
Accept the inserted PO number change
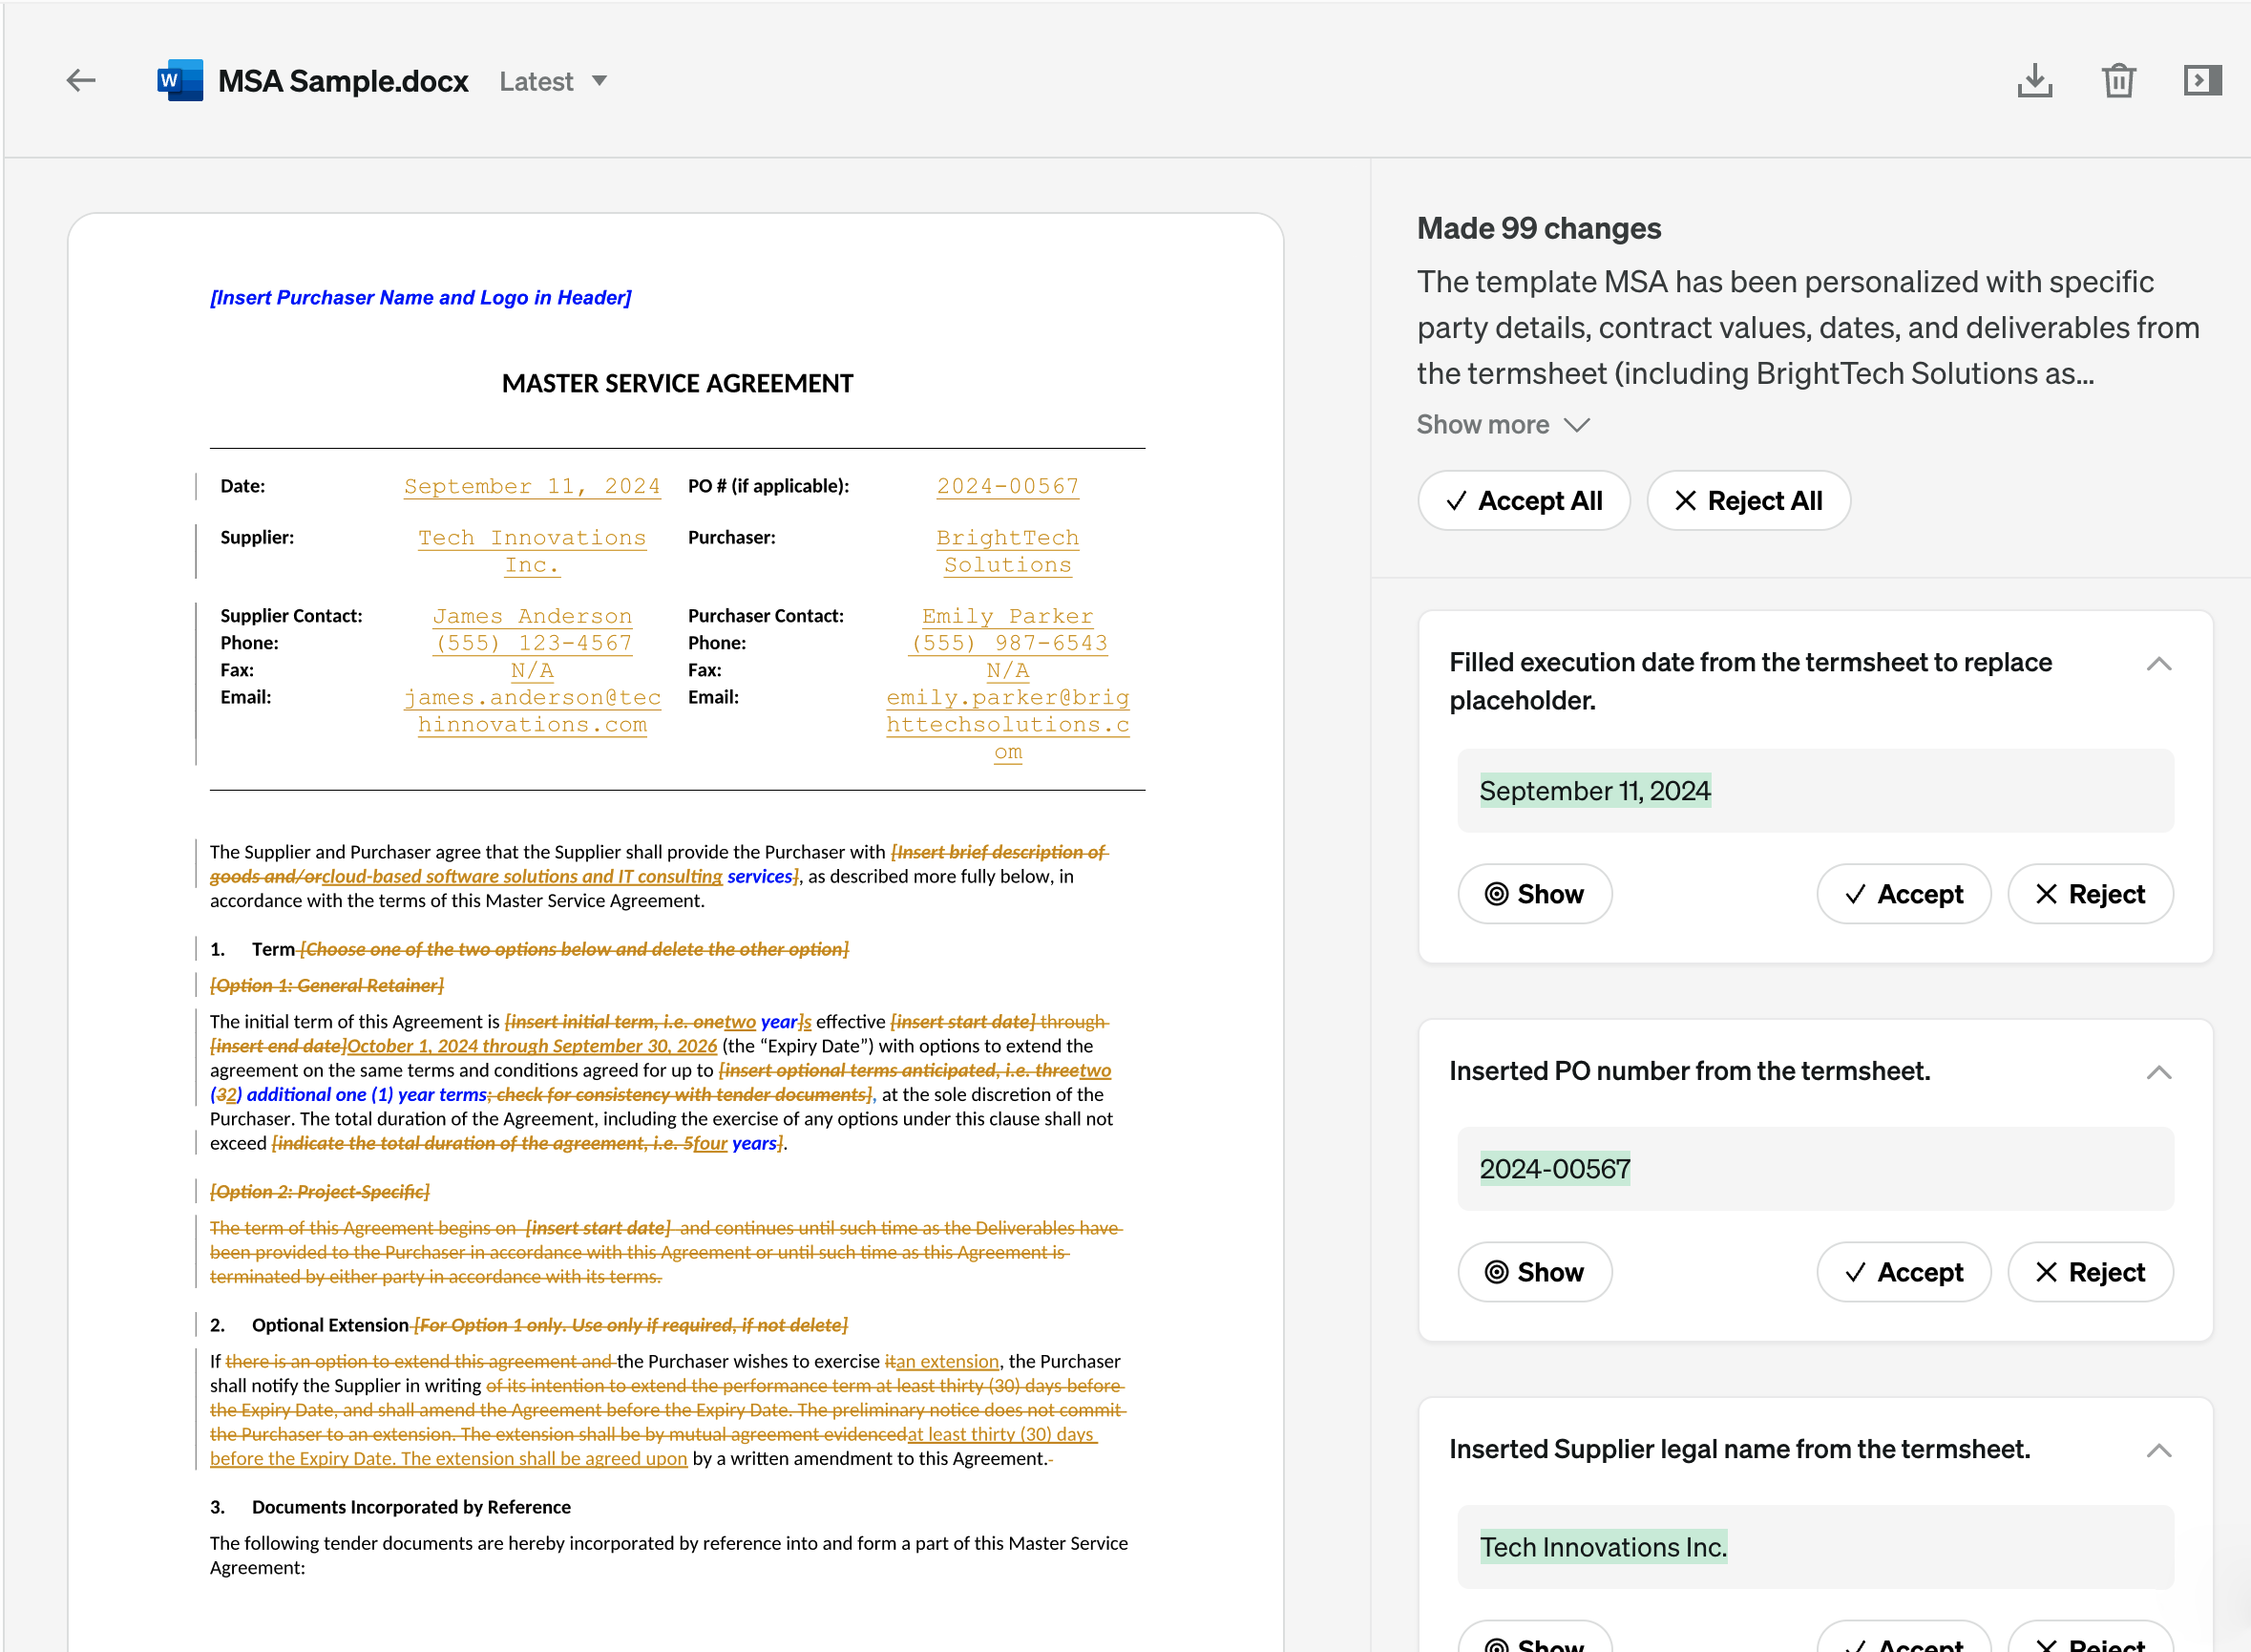tap(1904, 1271)
